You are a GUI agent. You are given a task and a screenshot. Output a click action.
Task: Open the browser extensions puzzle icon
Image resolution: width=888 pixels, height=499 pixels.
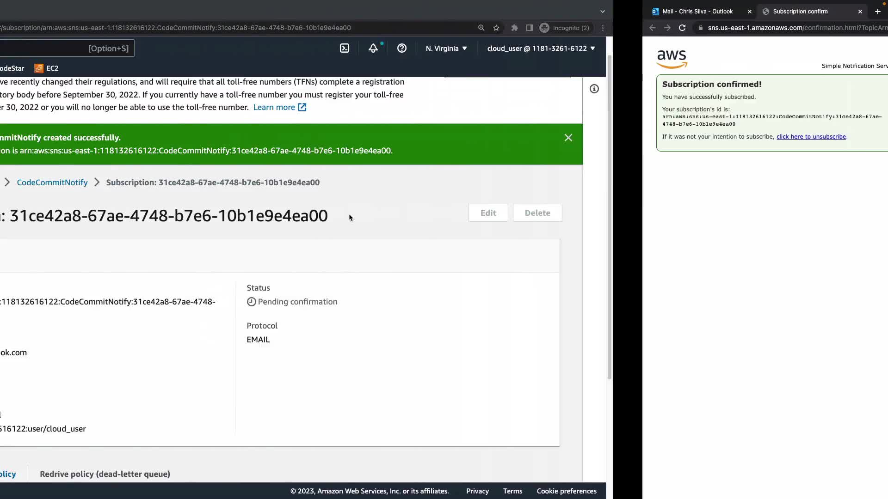pos(514,28)
